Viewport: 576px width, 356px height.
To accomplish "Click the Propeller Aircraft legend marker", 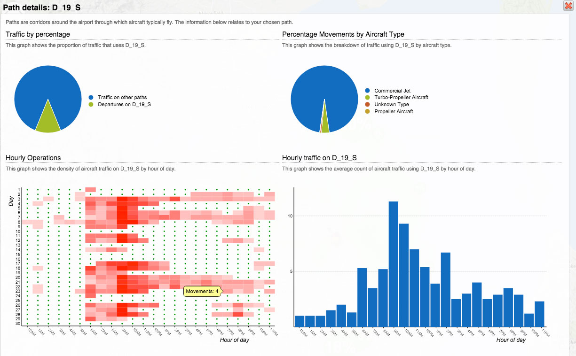I will 367,112.
